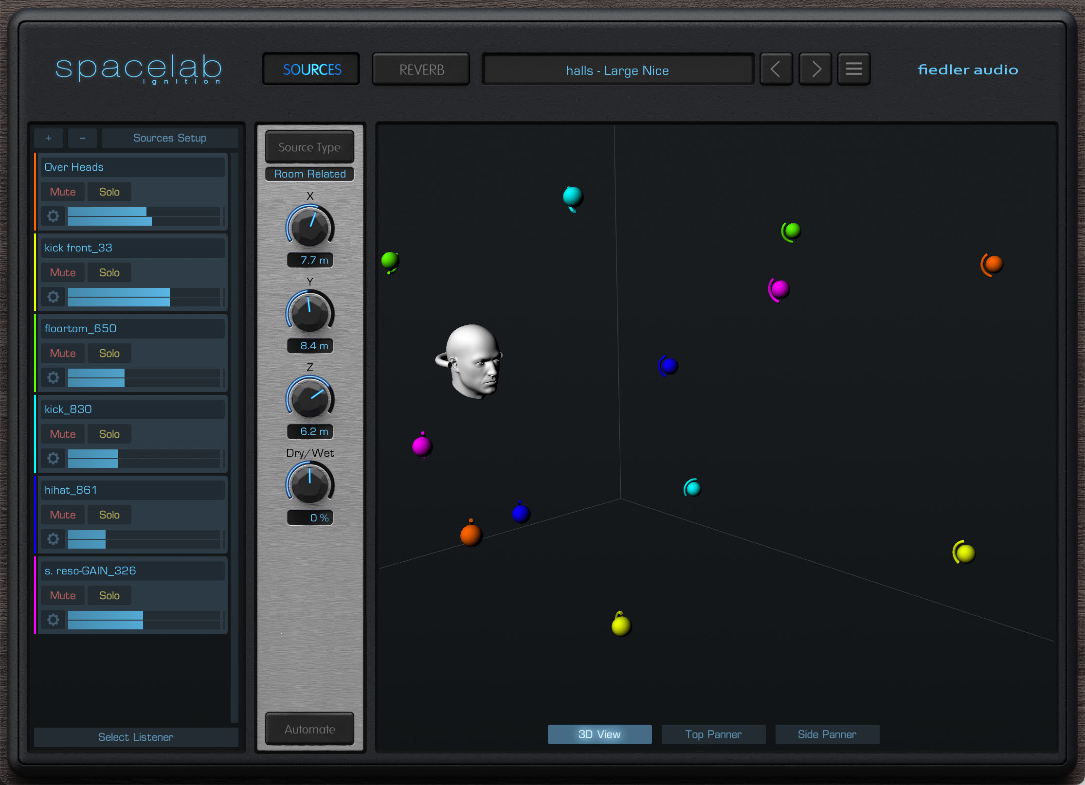
Task: Click the Dry/Wet knob
Action: pyautogui.click(x=310, y=484)
